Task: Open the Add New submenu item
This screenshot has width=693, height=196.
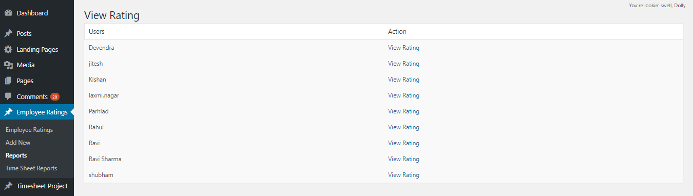Action: coord(18,143)
